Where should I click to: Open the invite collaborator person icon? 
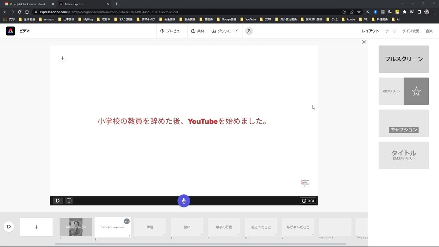[249, 31]
